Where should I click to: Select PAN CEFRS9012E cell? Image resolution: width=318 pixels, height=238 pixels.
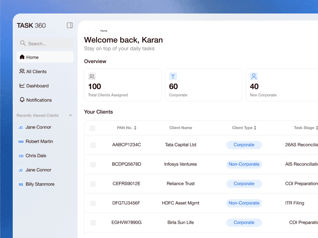coord(126,184)
